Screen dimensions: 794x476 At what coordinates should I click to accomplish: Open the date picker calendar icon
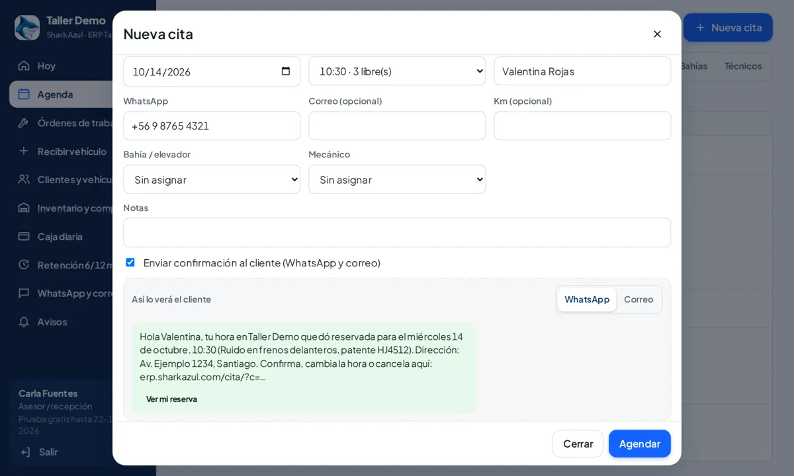click(286, 71)
